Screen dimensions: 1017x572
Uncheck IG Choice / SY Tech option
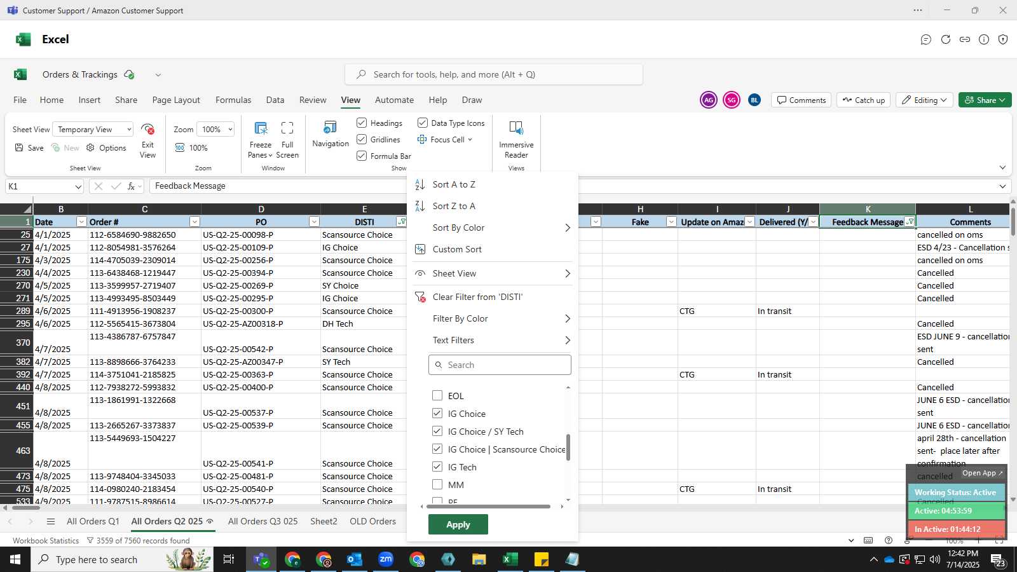[x=437, y=431]
